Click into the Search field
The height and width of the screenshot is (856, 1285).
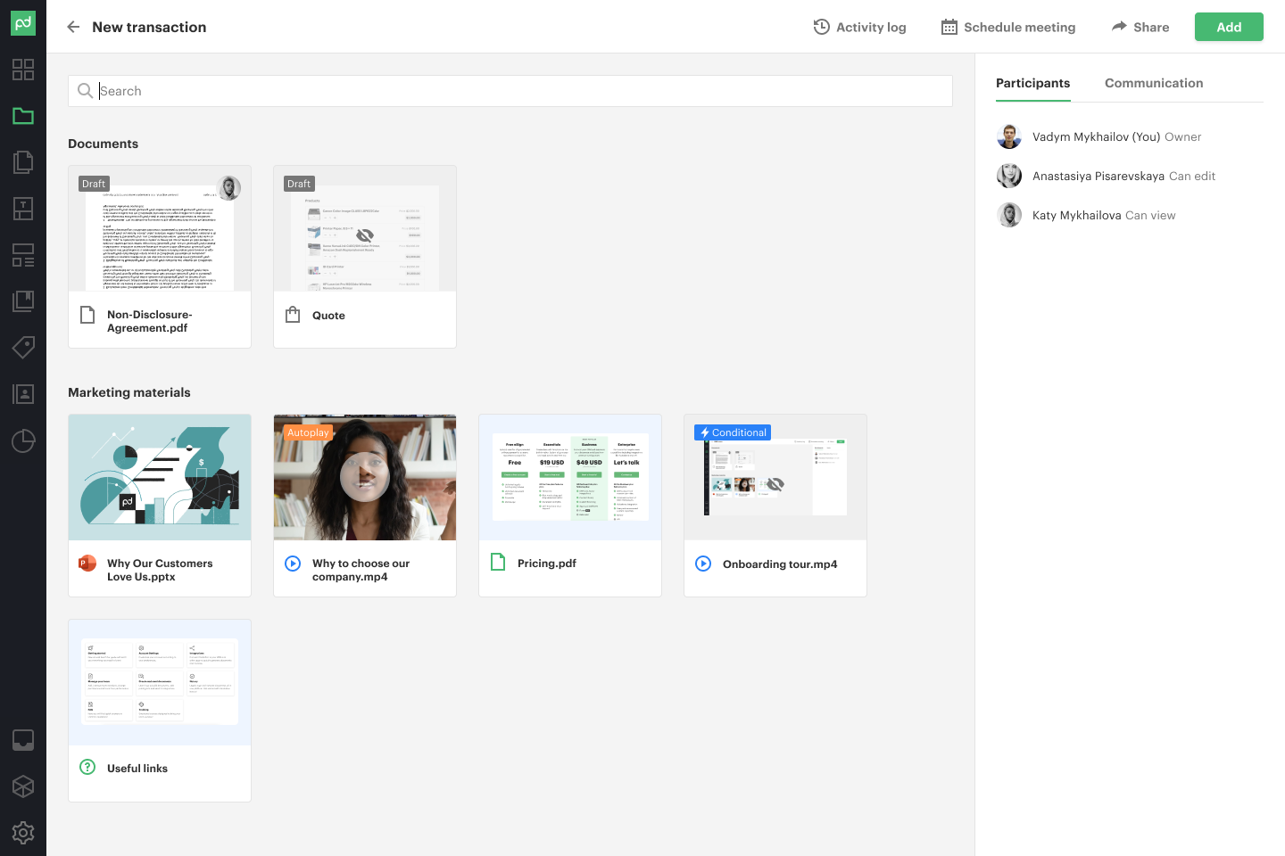518,91
